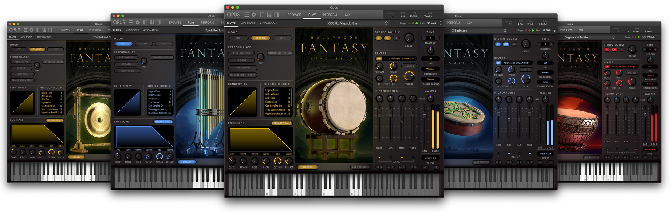The image size is (670, 213).
Task: Click the envelope DECAY knob in the front window
Action: tap(266, 161)
